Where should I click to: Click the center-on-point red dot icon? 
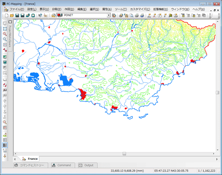coord(5,45)
